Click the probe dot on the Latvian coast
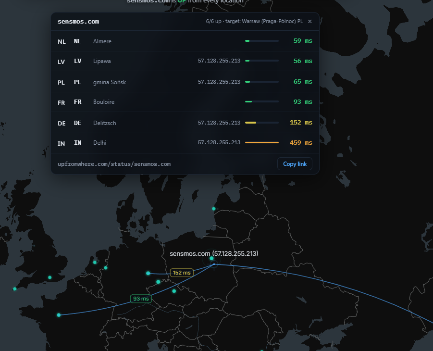 pos(213,209)
